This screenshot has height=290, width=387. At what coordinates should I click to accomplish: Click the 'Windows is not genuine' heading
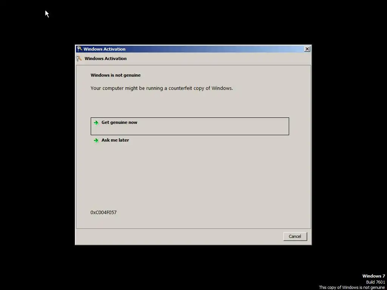116,75
